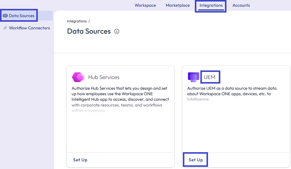This screenshot has height=169, width=291.
Task: Click the info icon next to Data Sources heading
Action: (116, 32)
